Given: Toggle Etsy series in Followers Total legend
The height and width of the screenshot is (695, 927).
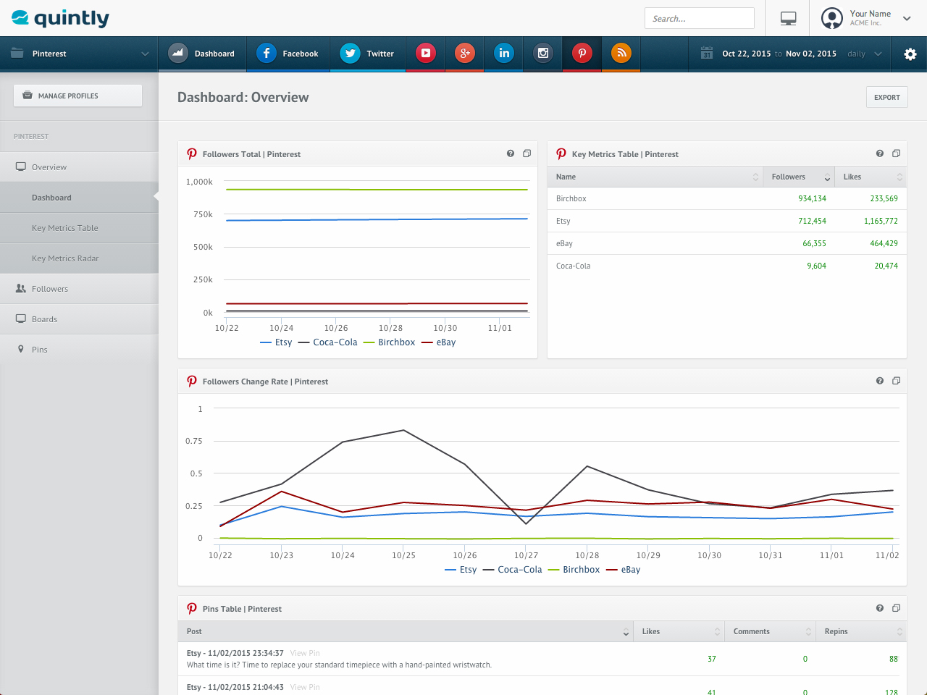Looking at the screenshot, I should tap(276, 342).
